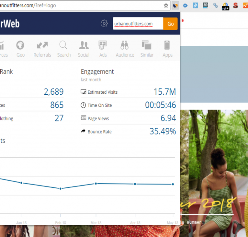The height and width of the screenshot is (237, 248).
Task: Click the urbanoutfitters.com domain input field
Action: [138, 24]
